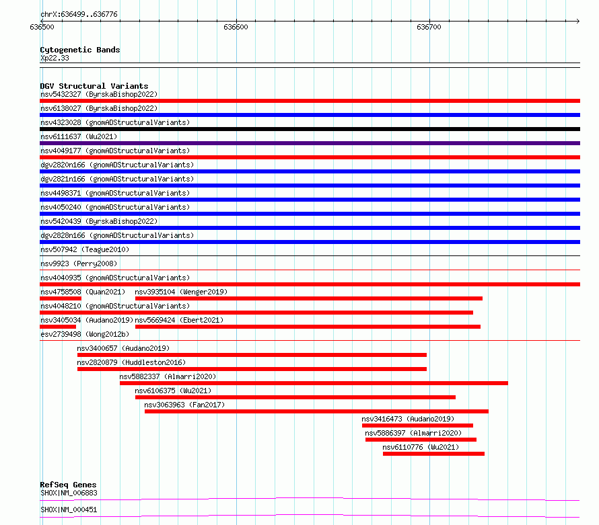Click the red bar under nsv5882337
This screenshot has height=525, width=599.
314,383
